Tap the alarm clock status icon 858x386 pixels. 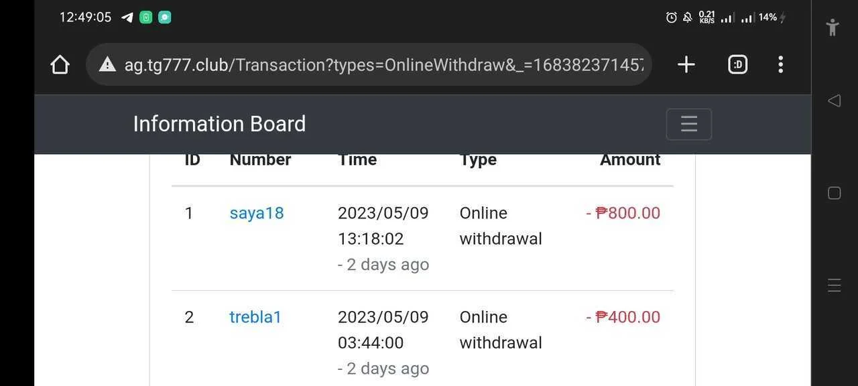[671, 17]
